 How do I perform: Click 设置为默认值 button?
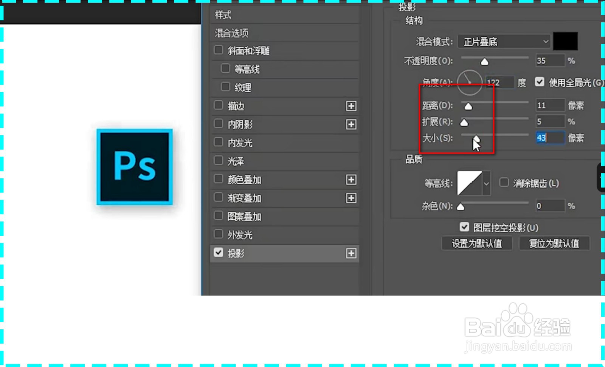[x=477, y=243]
